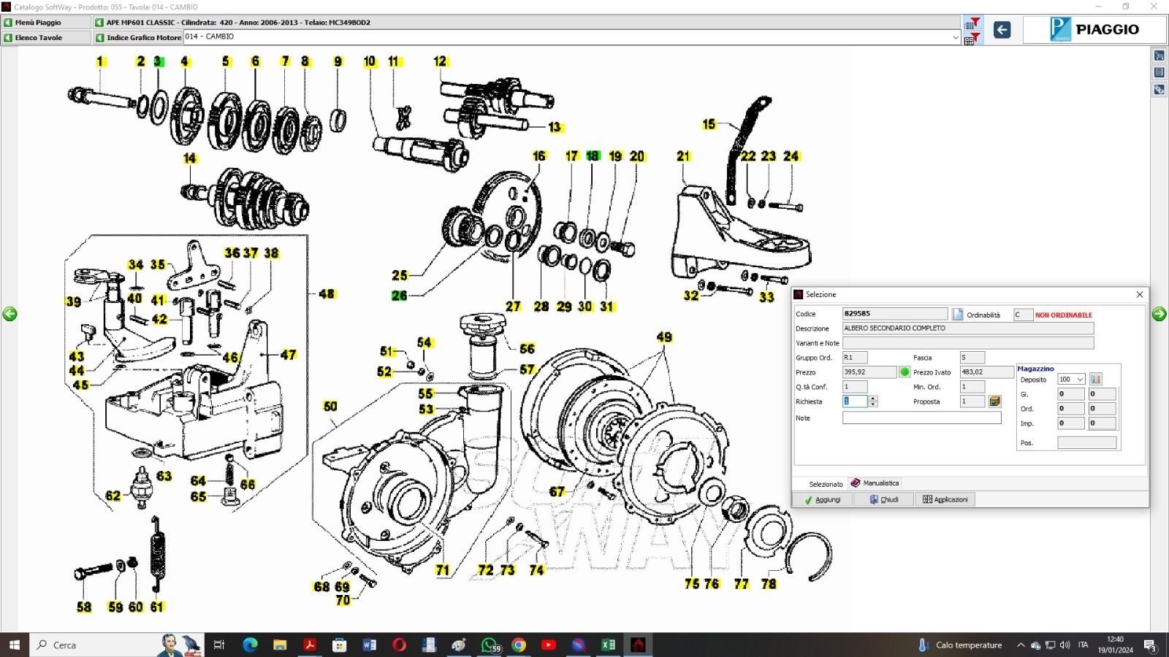Increase Richiesta quantity with up spinner arrow
The image size is (1169, 657).
coord(872,399)
